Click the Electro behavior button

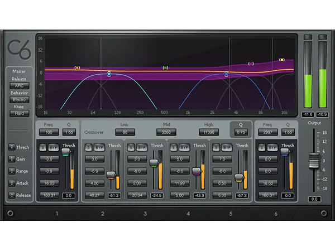[20, 100]
